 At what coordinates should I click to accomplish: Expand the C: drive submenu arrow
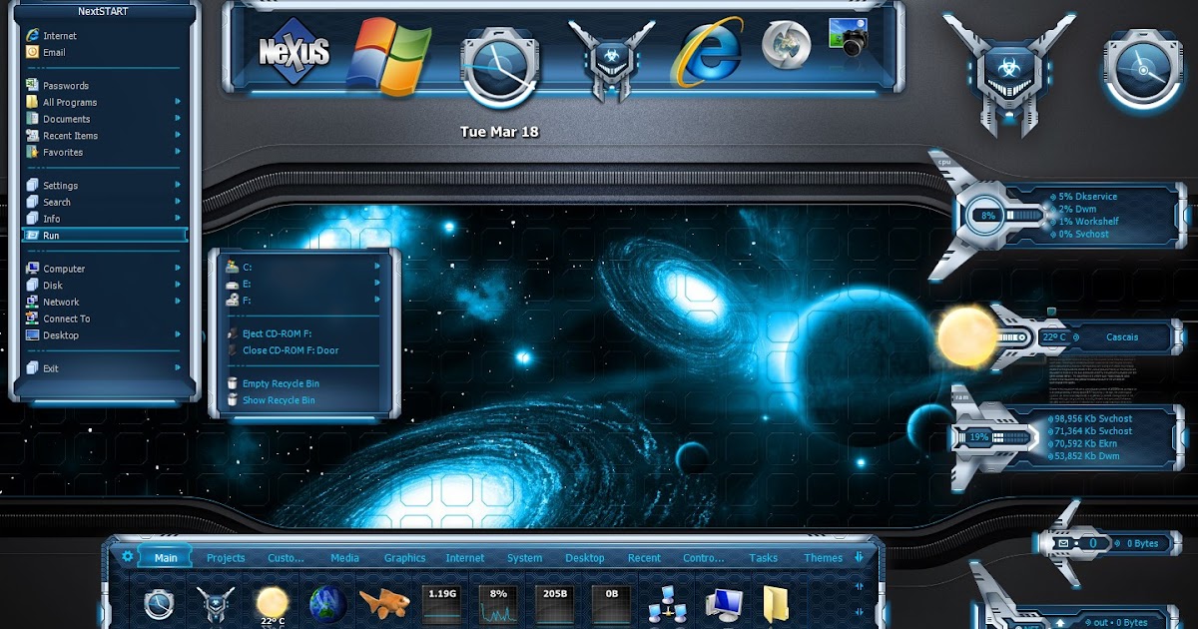click(x=377, y=267)
